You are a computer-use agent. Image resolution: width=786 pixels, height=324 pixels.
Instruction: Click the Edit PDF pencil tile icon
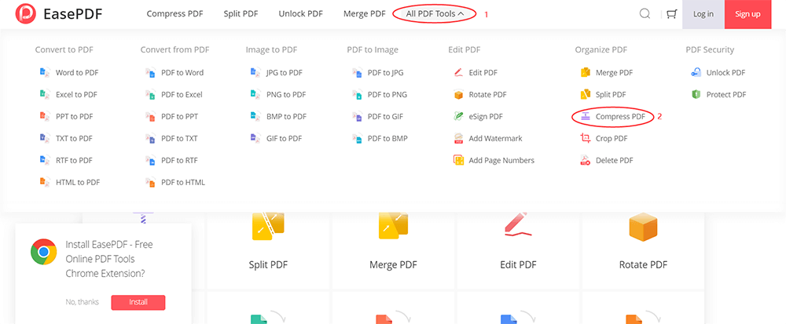click(x=518, y=225)
